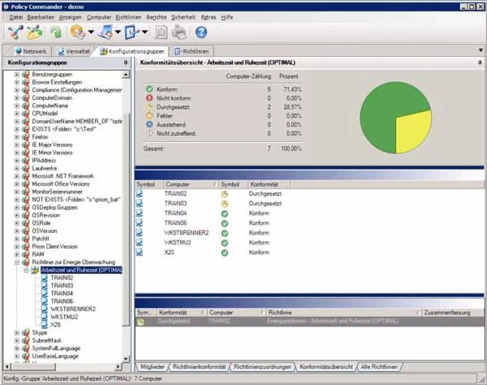Switch to the Mitglieder bottom tab

(153, 367)
